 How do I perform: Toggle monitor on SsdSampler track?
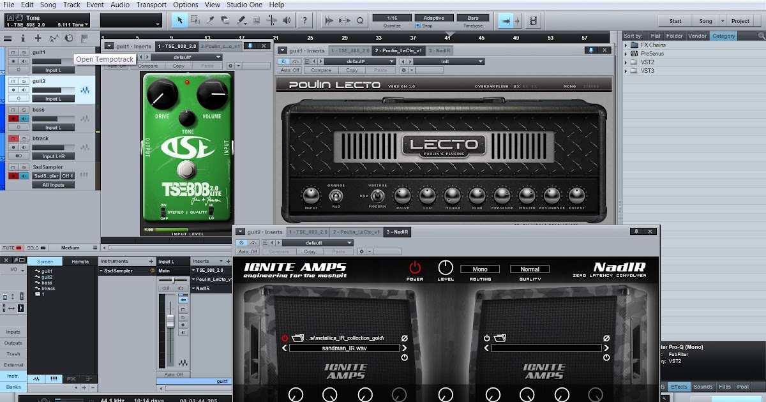24,175
